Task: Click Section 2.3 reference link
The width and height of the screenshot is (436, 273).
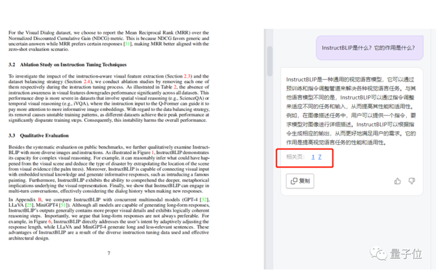Action: pos(187,76)
